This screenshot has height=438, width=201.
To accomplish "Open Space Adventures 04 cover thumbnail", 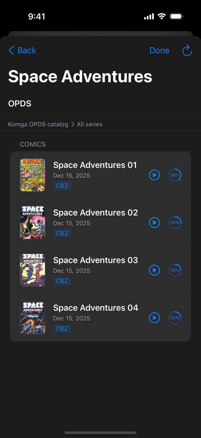I will 33,318.
